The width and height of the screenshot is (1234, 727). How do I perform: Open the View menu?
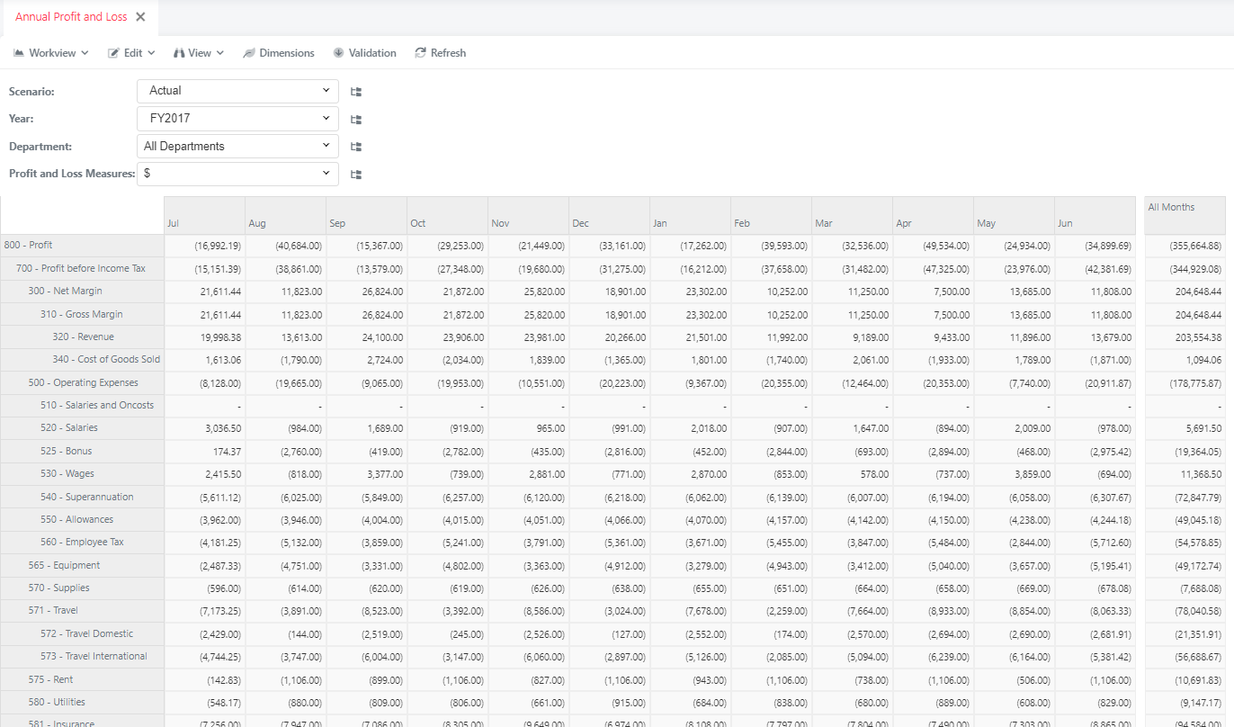pos(198,53)
